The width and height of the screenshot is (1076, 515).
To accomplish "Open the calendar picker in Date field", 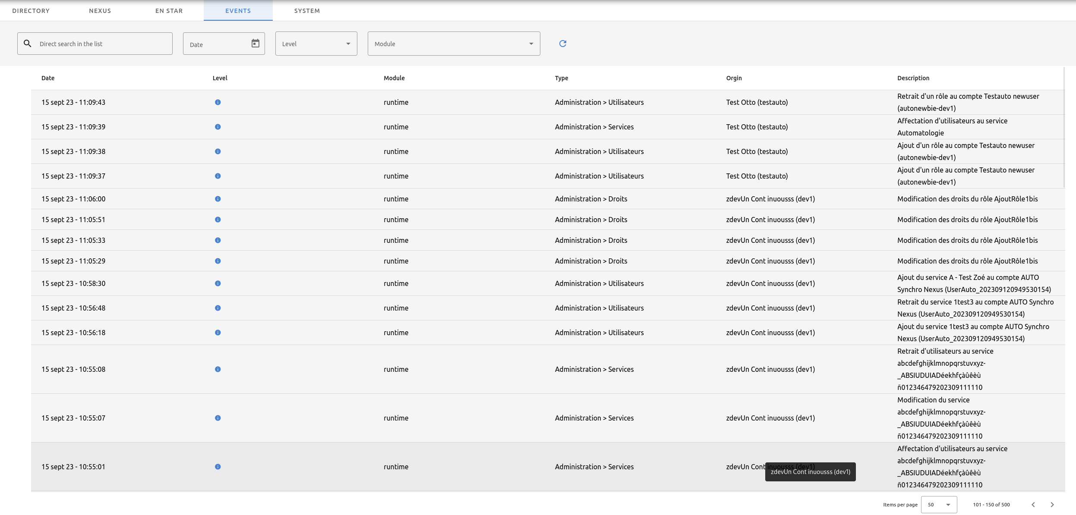I will [x=256, y=44].
